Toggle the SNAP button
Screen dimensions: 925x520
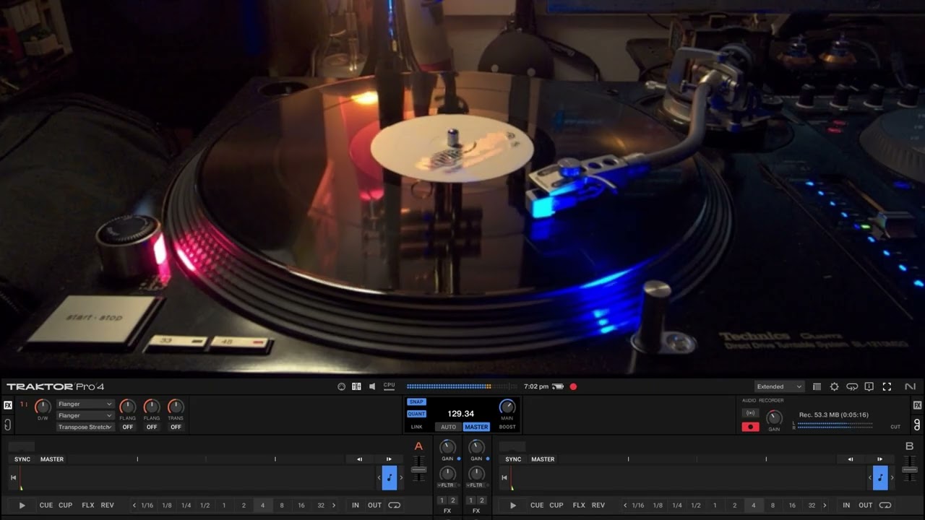[416, 402]
